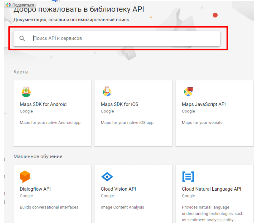Open the Dialogflow API title
This screenshot has width=254, height=223.
click(35, 189)
